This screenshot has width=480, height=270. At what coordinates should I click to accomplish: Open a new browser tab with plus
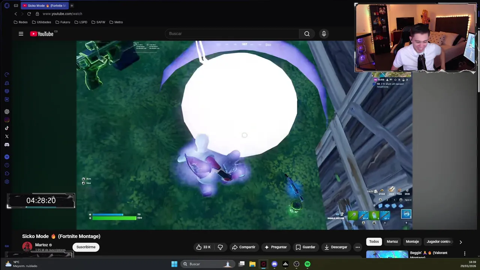(72, 6)
